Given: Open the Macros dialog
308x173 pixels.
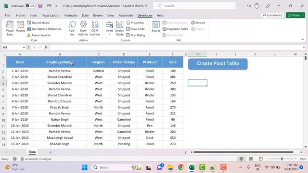Looking at the screenshot, I should pos(20,26).
